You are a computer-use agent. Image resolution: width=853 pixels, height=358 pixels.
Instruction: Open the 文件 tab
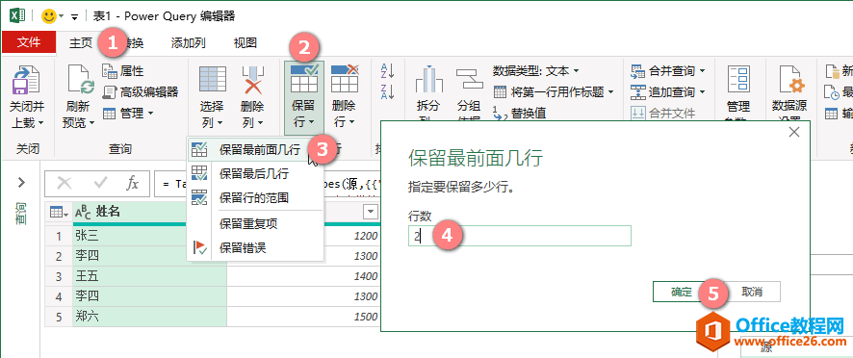tap(29, 42)
